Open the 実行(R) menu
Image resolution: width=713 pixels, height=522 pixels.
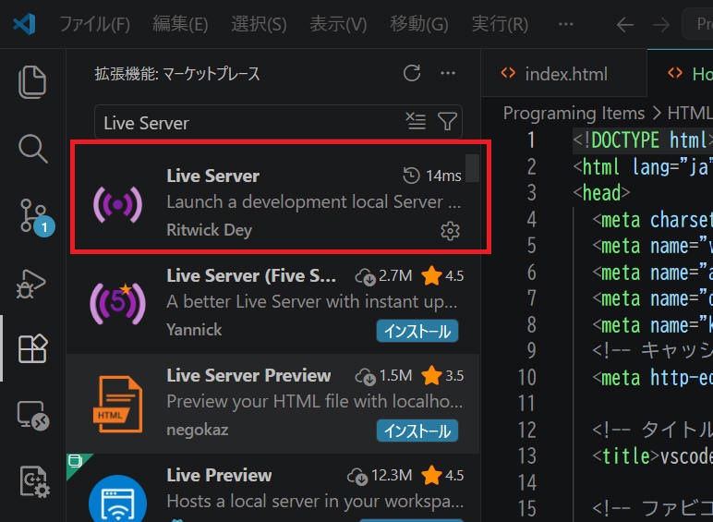(500, 24)
